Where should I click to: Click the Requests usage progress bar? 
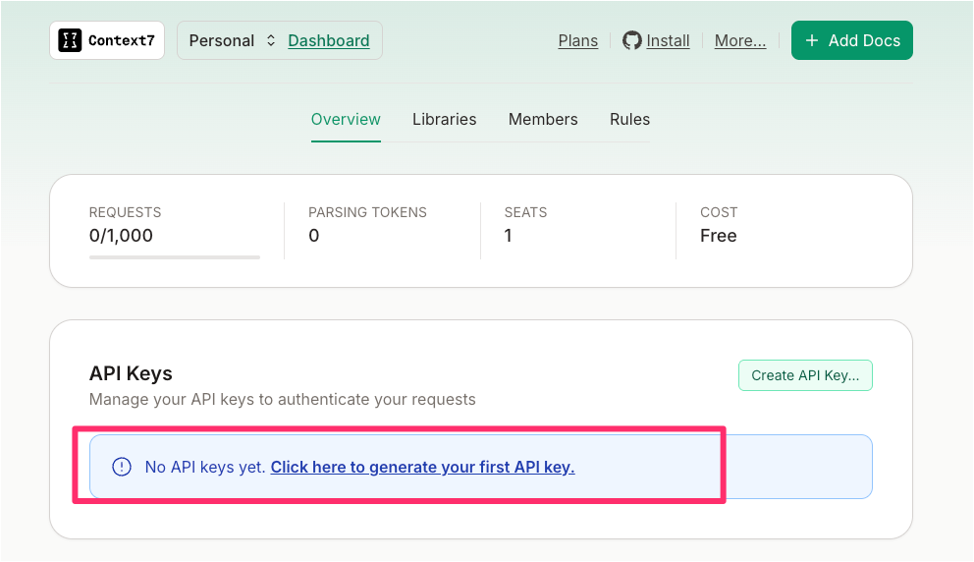click(175, 256)
